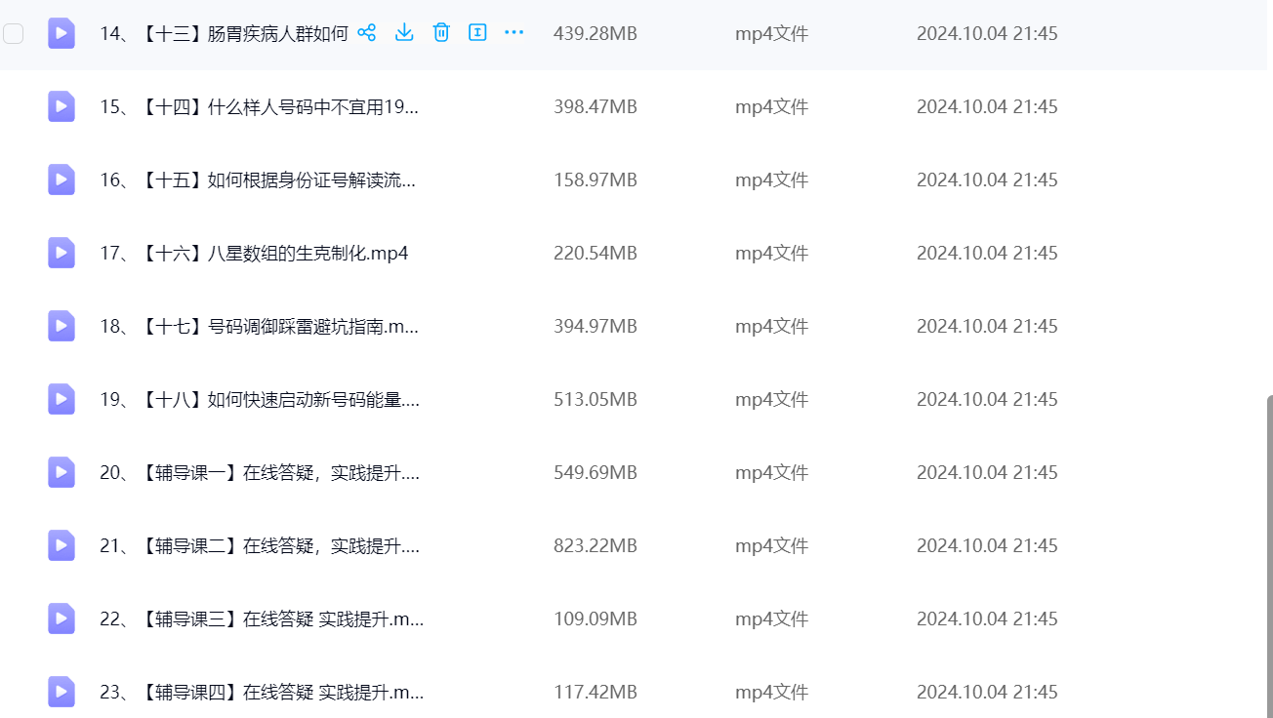Click the share icon on file 14
The height and width of the screenshot is (718, 1273).
[367, 33]
